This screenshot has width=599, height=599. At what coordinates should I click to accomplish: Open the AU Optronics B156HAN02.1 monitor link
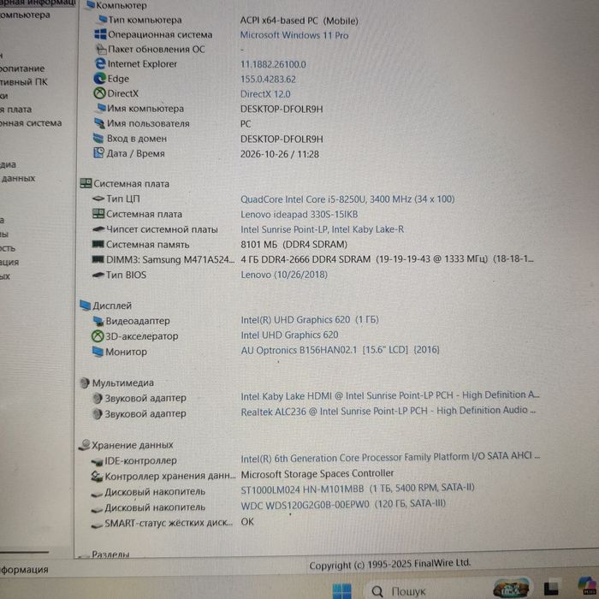click(340, 350)
